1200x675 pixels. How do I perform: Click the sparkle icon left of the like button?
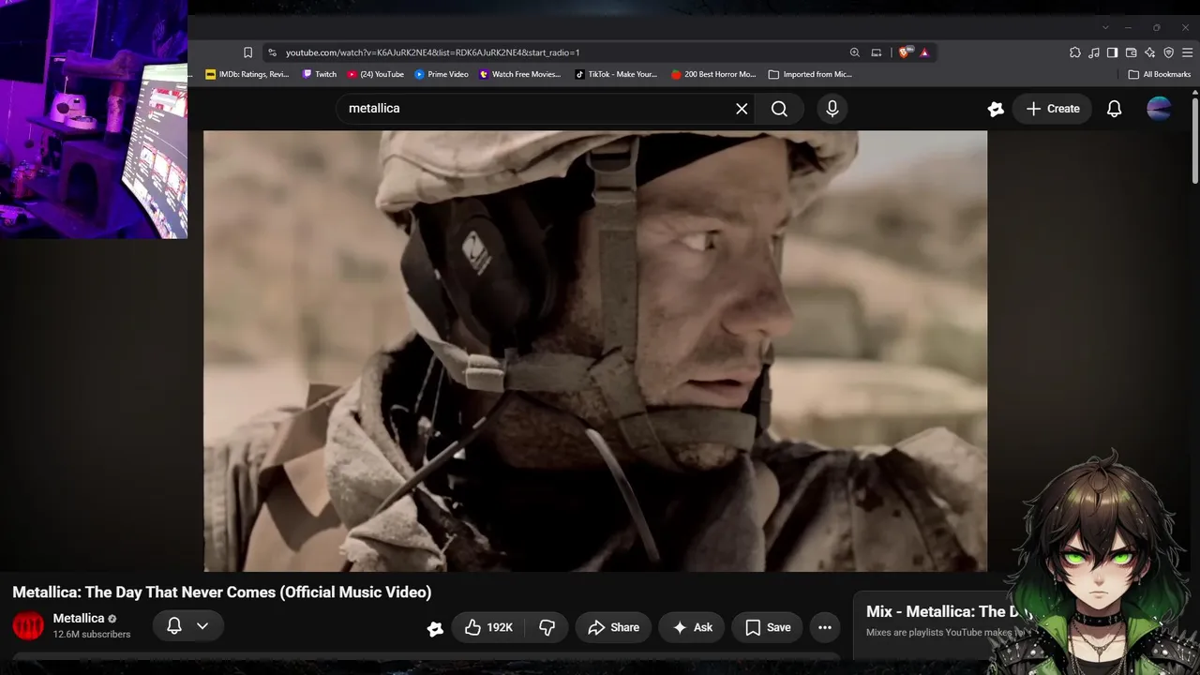(x=435, y=628)
